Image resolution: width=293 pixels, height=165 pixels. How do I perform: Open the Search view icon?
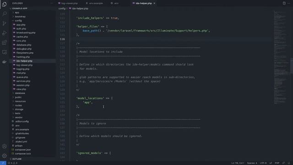pyautogui.click(x=4, y=14)
